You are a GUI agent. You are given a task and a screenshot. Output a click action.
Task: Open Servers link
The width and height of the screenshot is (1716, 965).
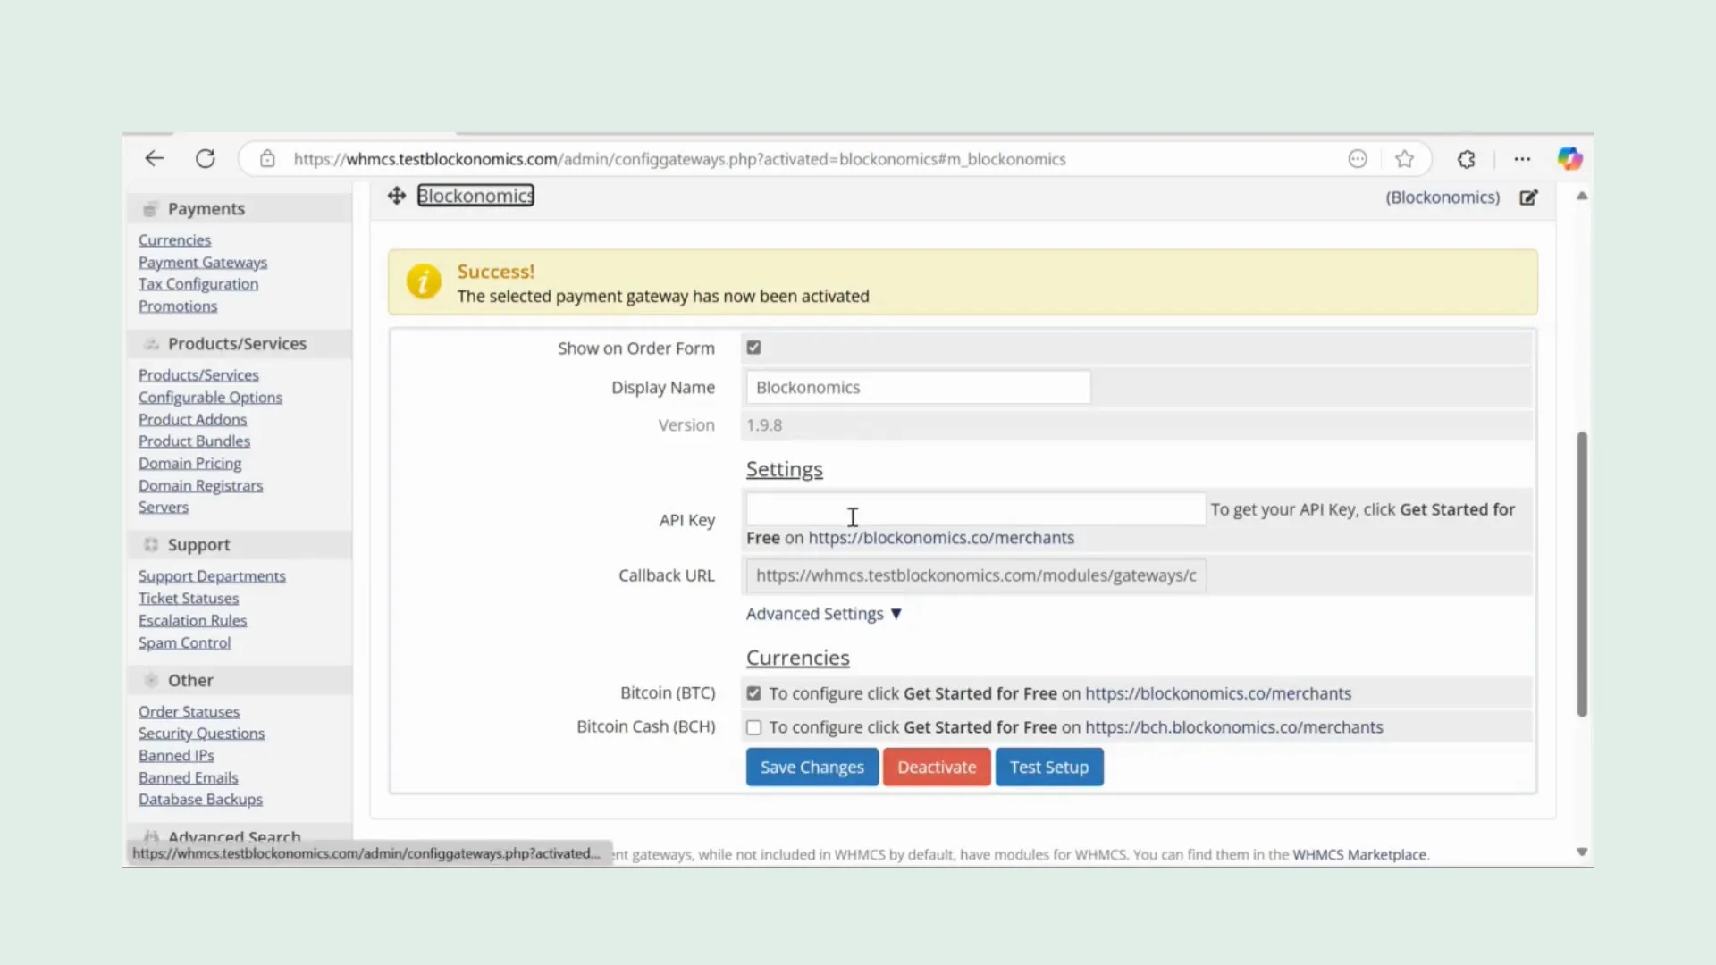pyautogui.click(x=164, y=508)
